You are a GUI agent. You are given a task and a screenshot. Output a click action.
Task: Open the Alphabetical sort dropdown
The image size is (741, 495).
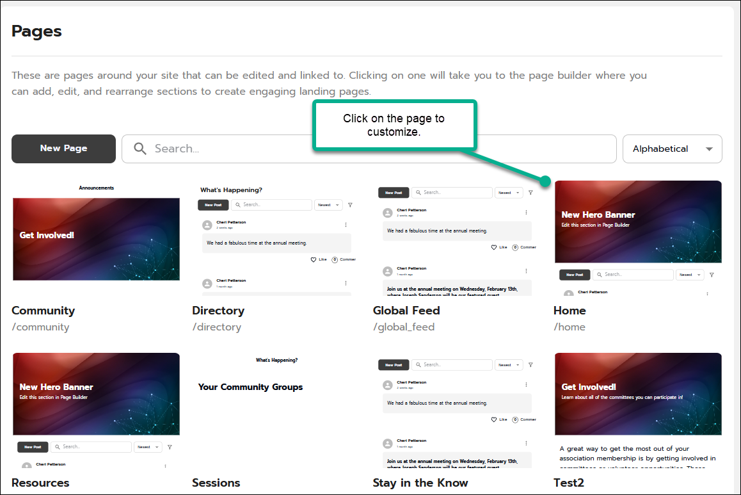pyautogui.click(x=672, y=149)
